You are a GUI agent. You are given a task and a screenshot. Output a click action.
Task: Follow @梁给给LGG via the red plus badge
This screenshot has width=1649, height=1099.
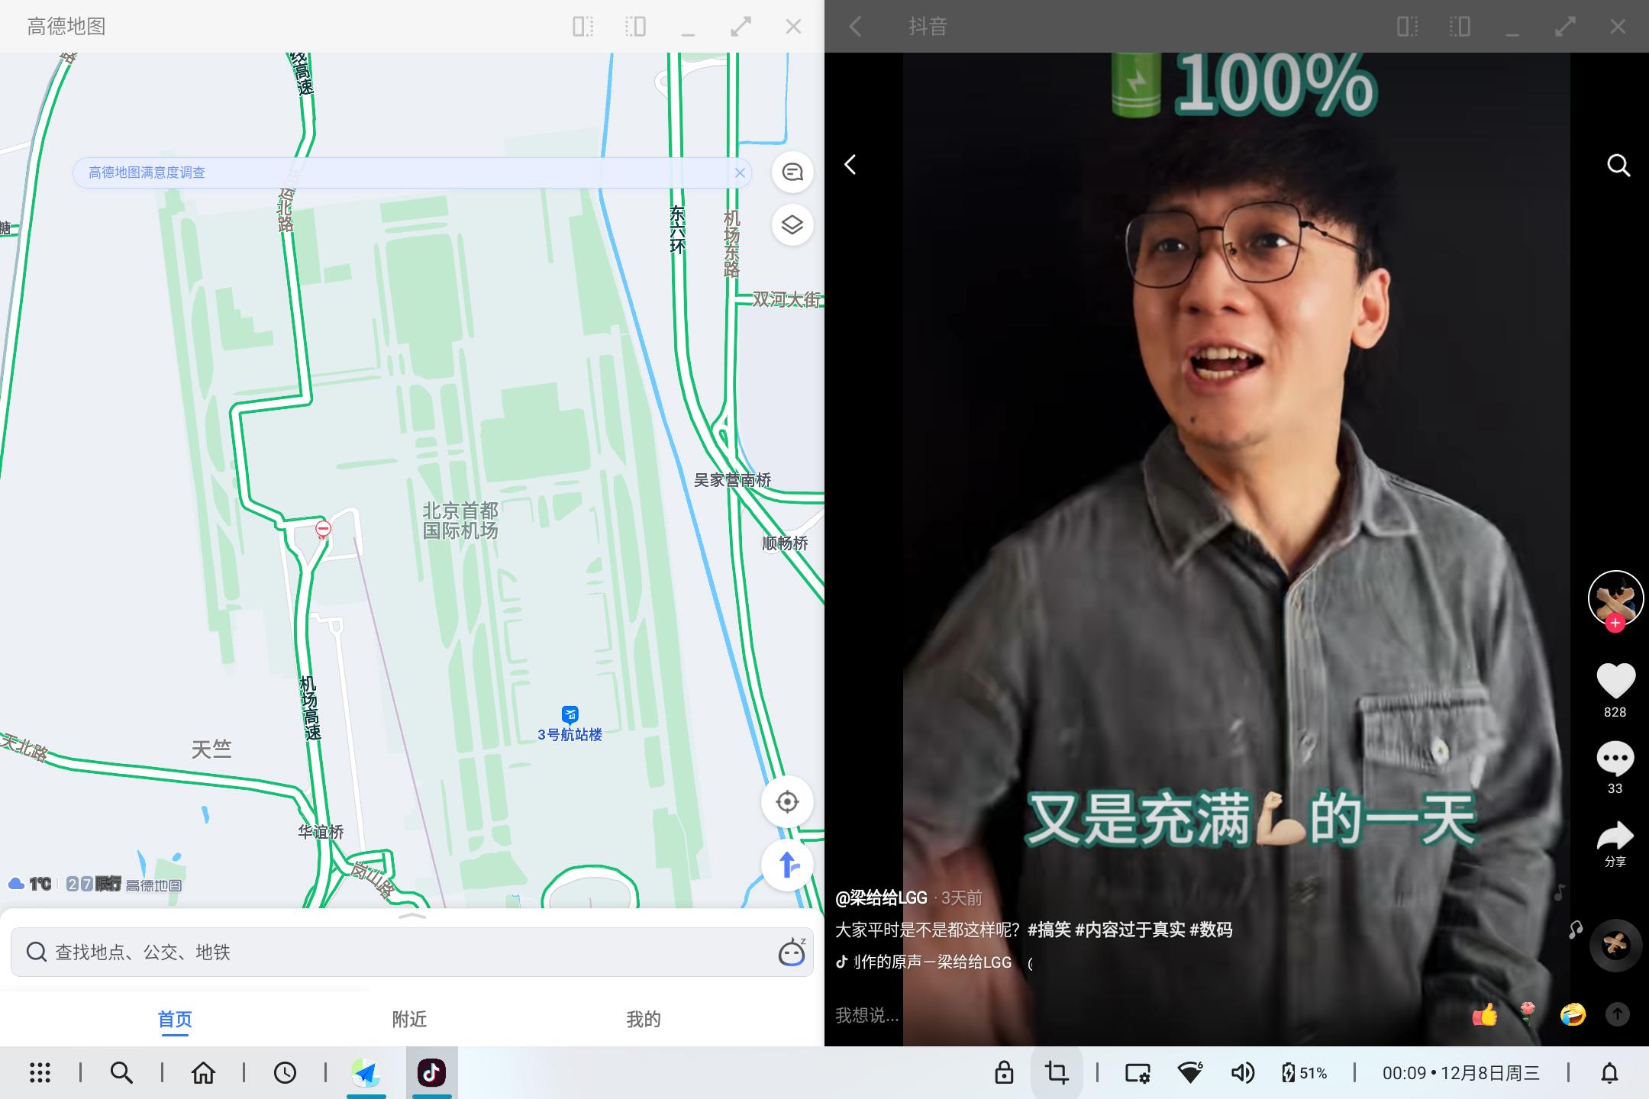coord(1614,624)
